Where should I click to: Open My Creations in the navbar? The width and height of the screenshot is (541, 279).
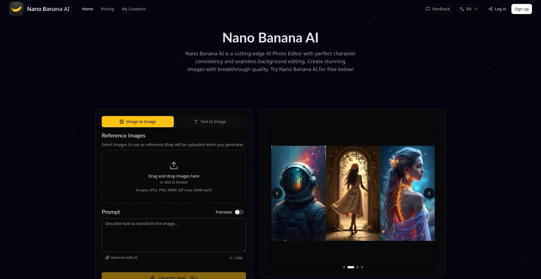(134, 9)
